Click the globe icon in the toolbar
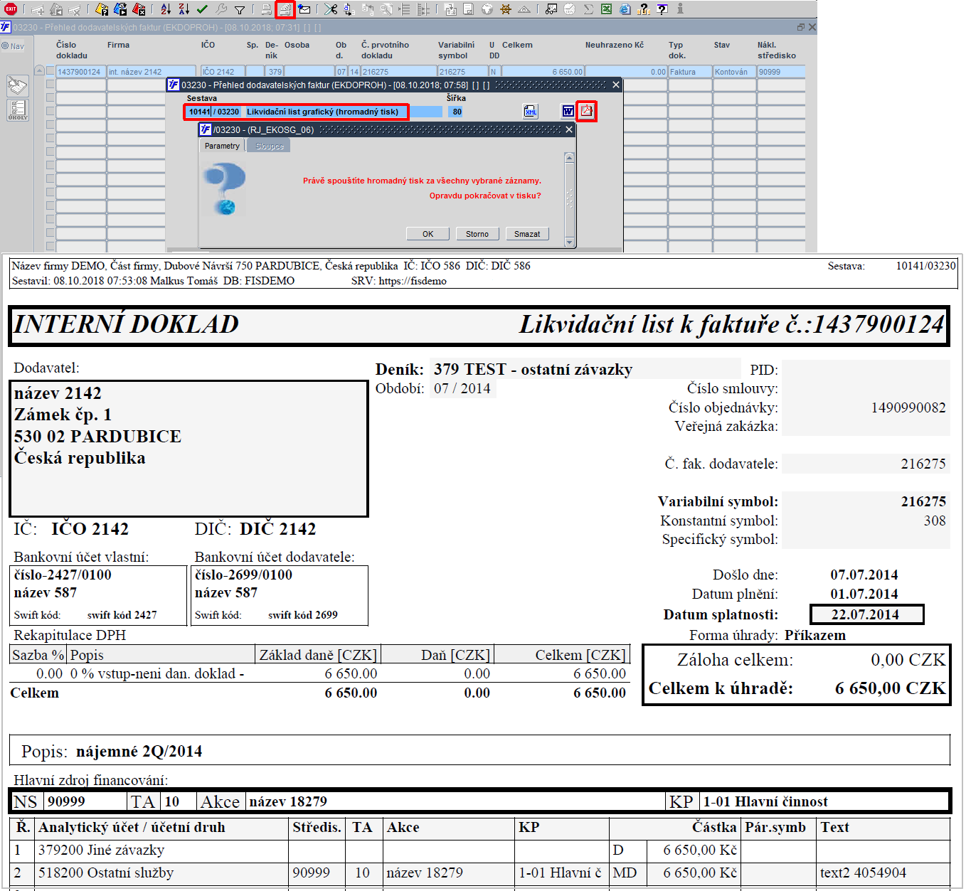Screen dimensions: 966x891 pos(487,9)
